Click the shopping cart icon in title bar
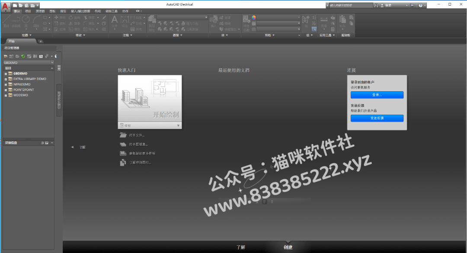The width and height of the screenshot is (467, 253). tap(412, 5)
